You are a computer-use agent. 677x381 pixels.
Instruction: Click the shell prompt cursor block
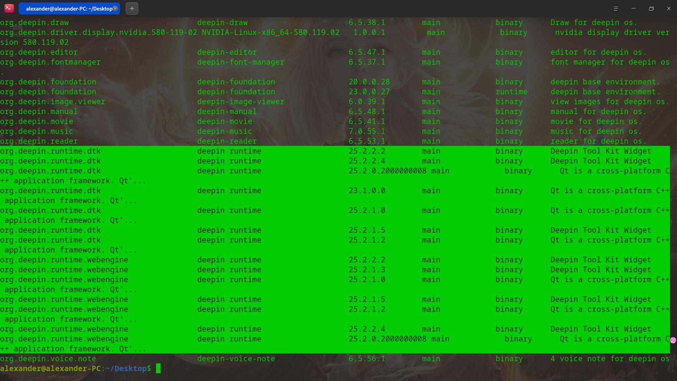coord(158,369)
